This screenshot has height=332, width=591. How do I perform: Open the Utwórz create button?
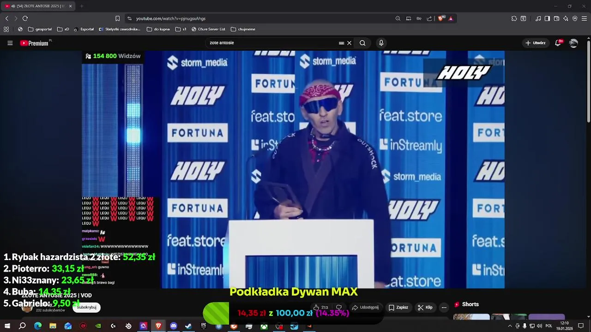[536, 43]
